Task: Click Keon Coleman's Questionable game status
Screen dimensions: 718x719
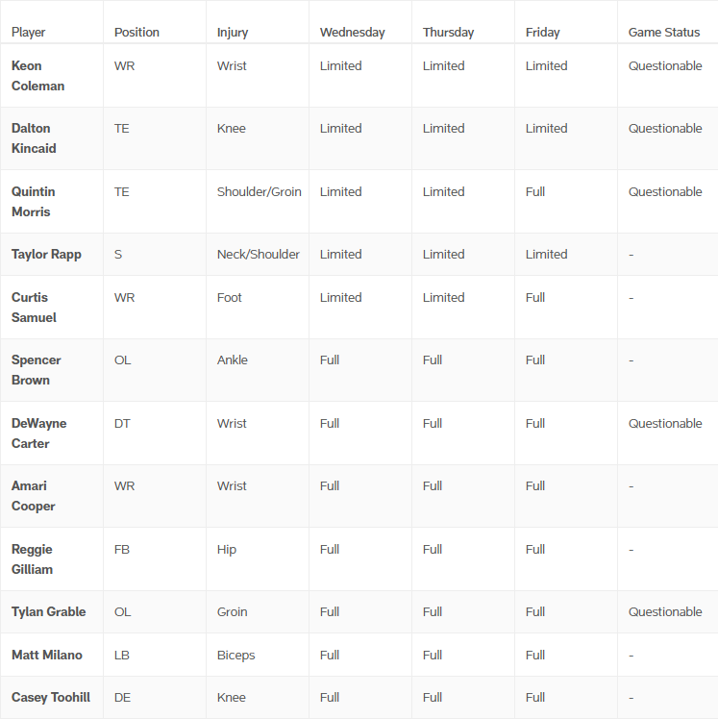Action: coord(665,66)
